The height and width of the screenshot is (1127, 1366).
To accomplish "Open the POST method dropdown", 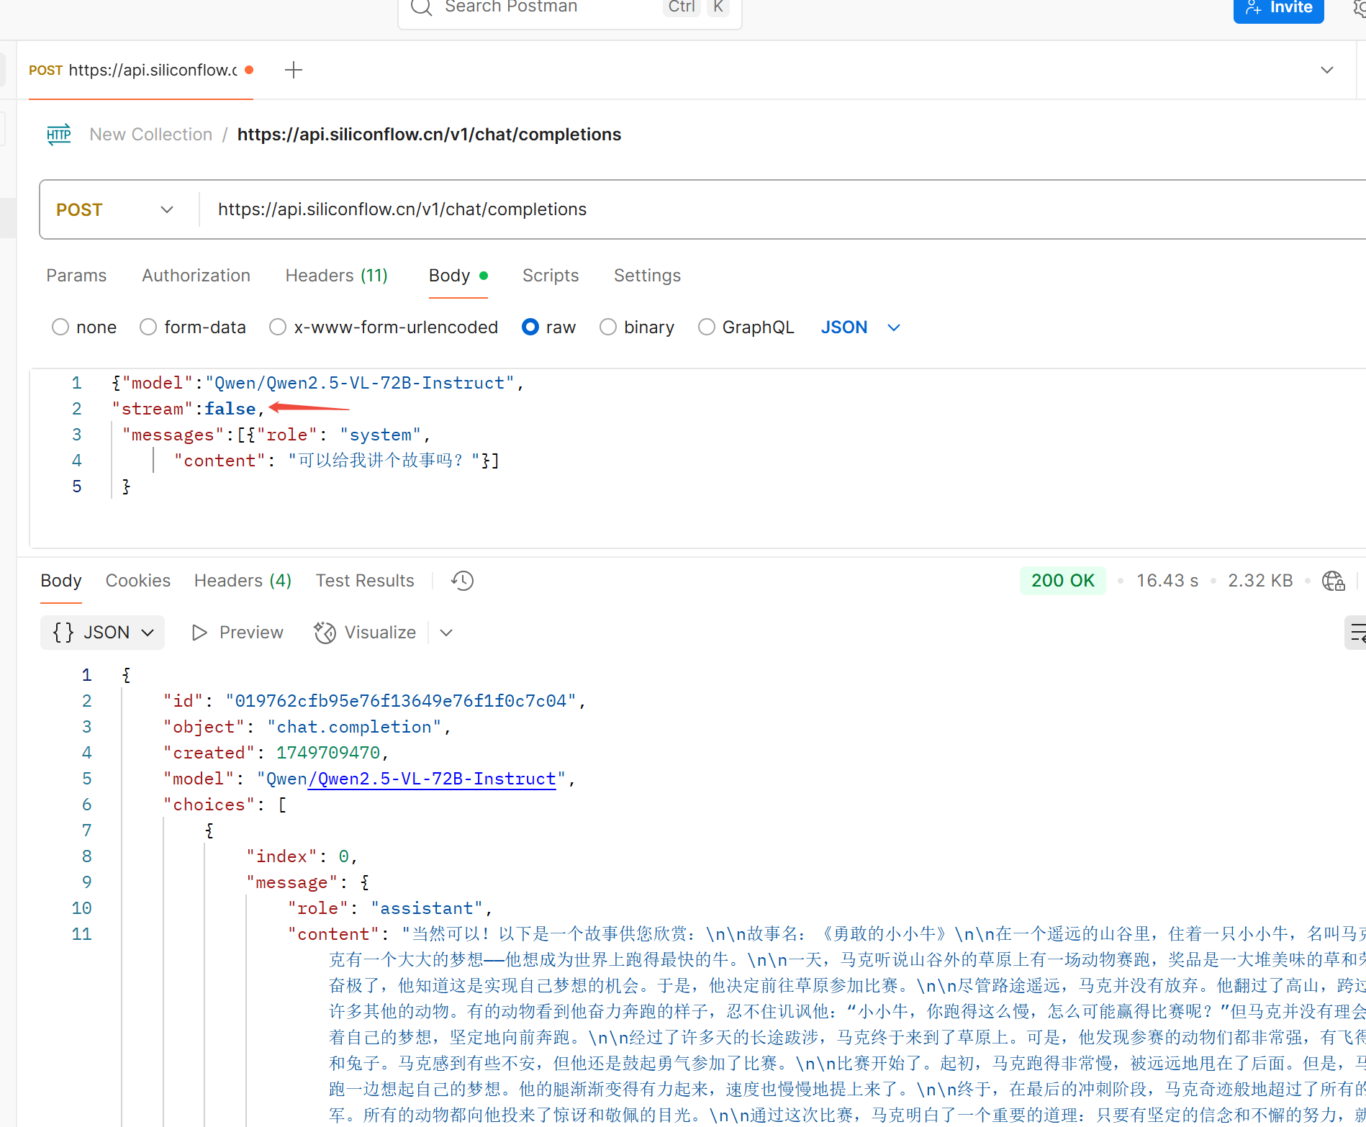I will pyautogui.click(x=115, y=209).
